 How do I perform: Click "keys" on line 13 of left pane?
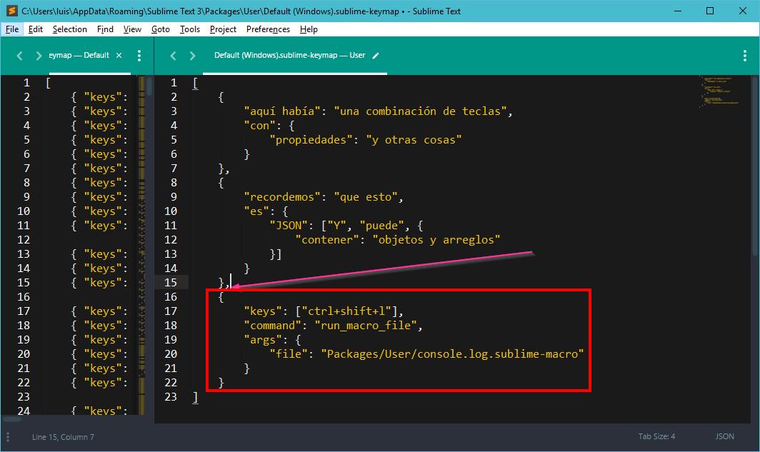(102, 254)
